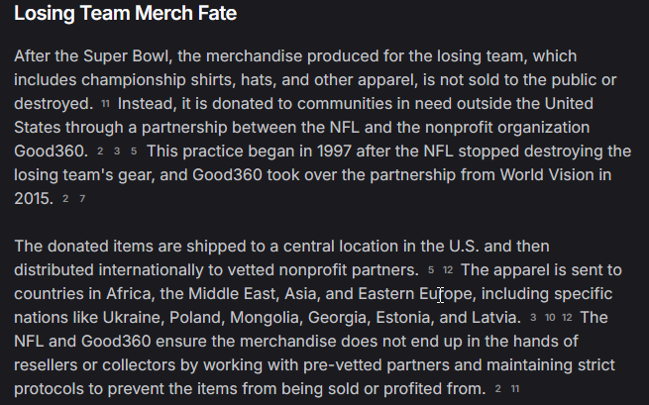Open citation 5 before 'This practice began'
Image resolution: width=649 pixels, height=405 pixels.
[134, 152]
